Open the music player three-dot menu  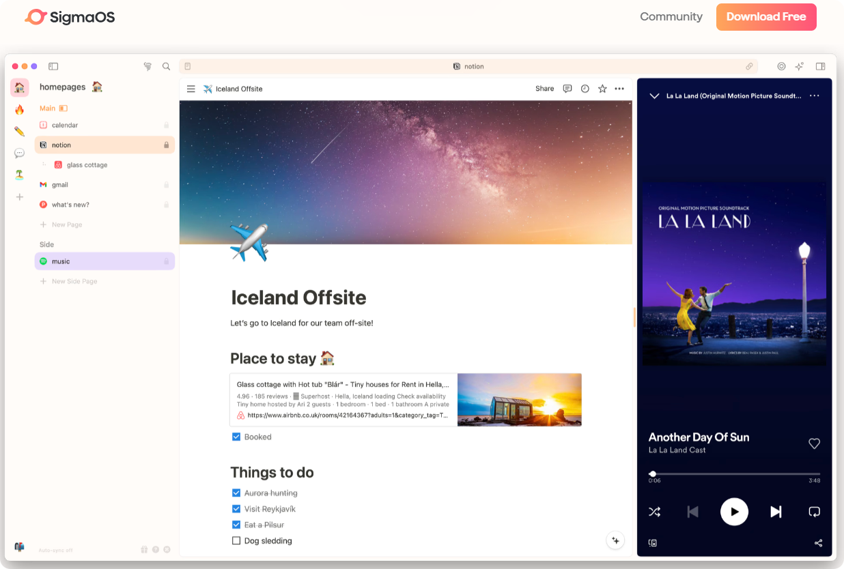[814, 96]
